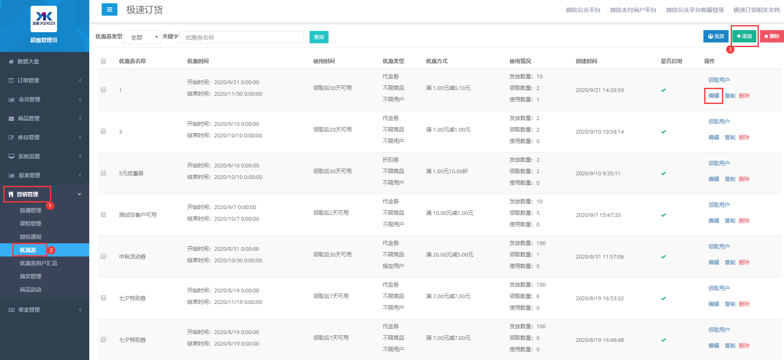Click the 数据大盘 home icon

click(x=11, y=61)
